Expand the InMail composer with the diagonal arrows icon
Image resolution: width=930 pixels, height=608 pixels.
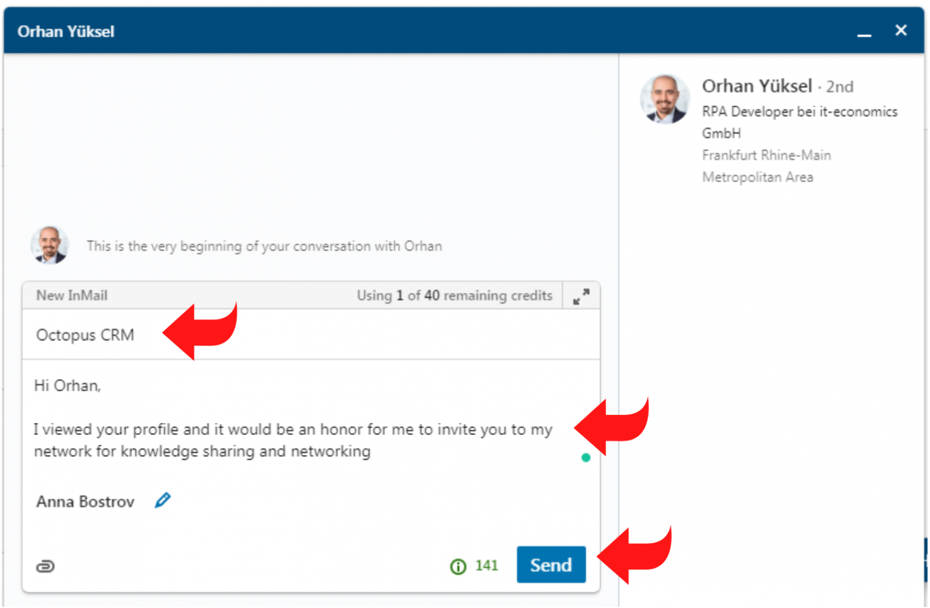(581, 296)
